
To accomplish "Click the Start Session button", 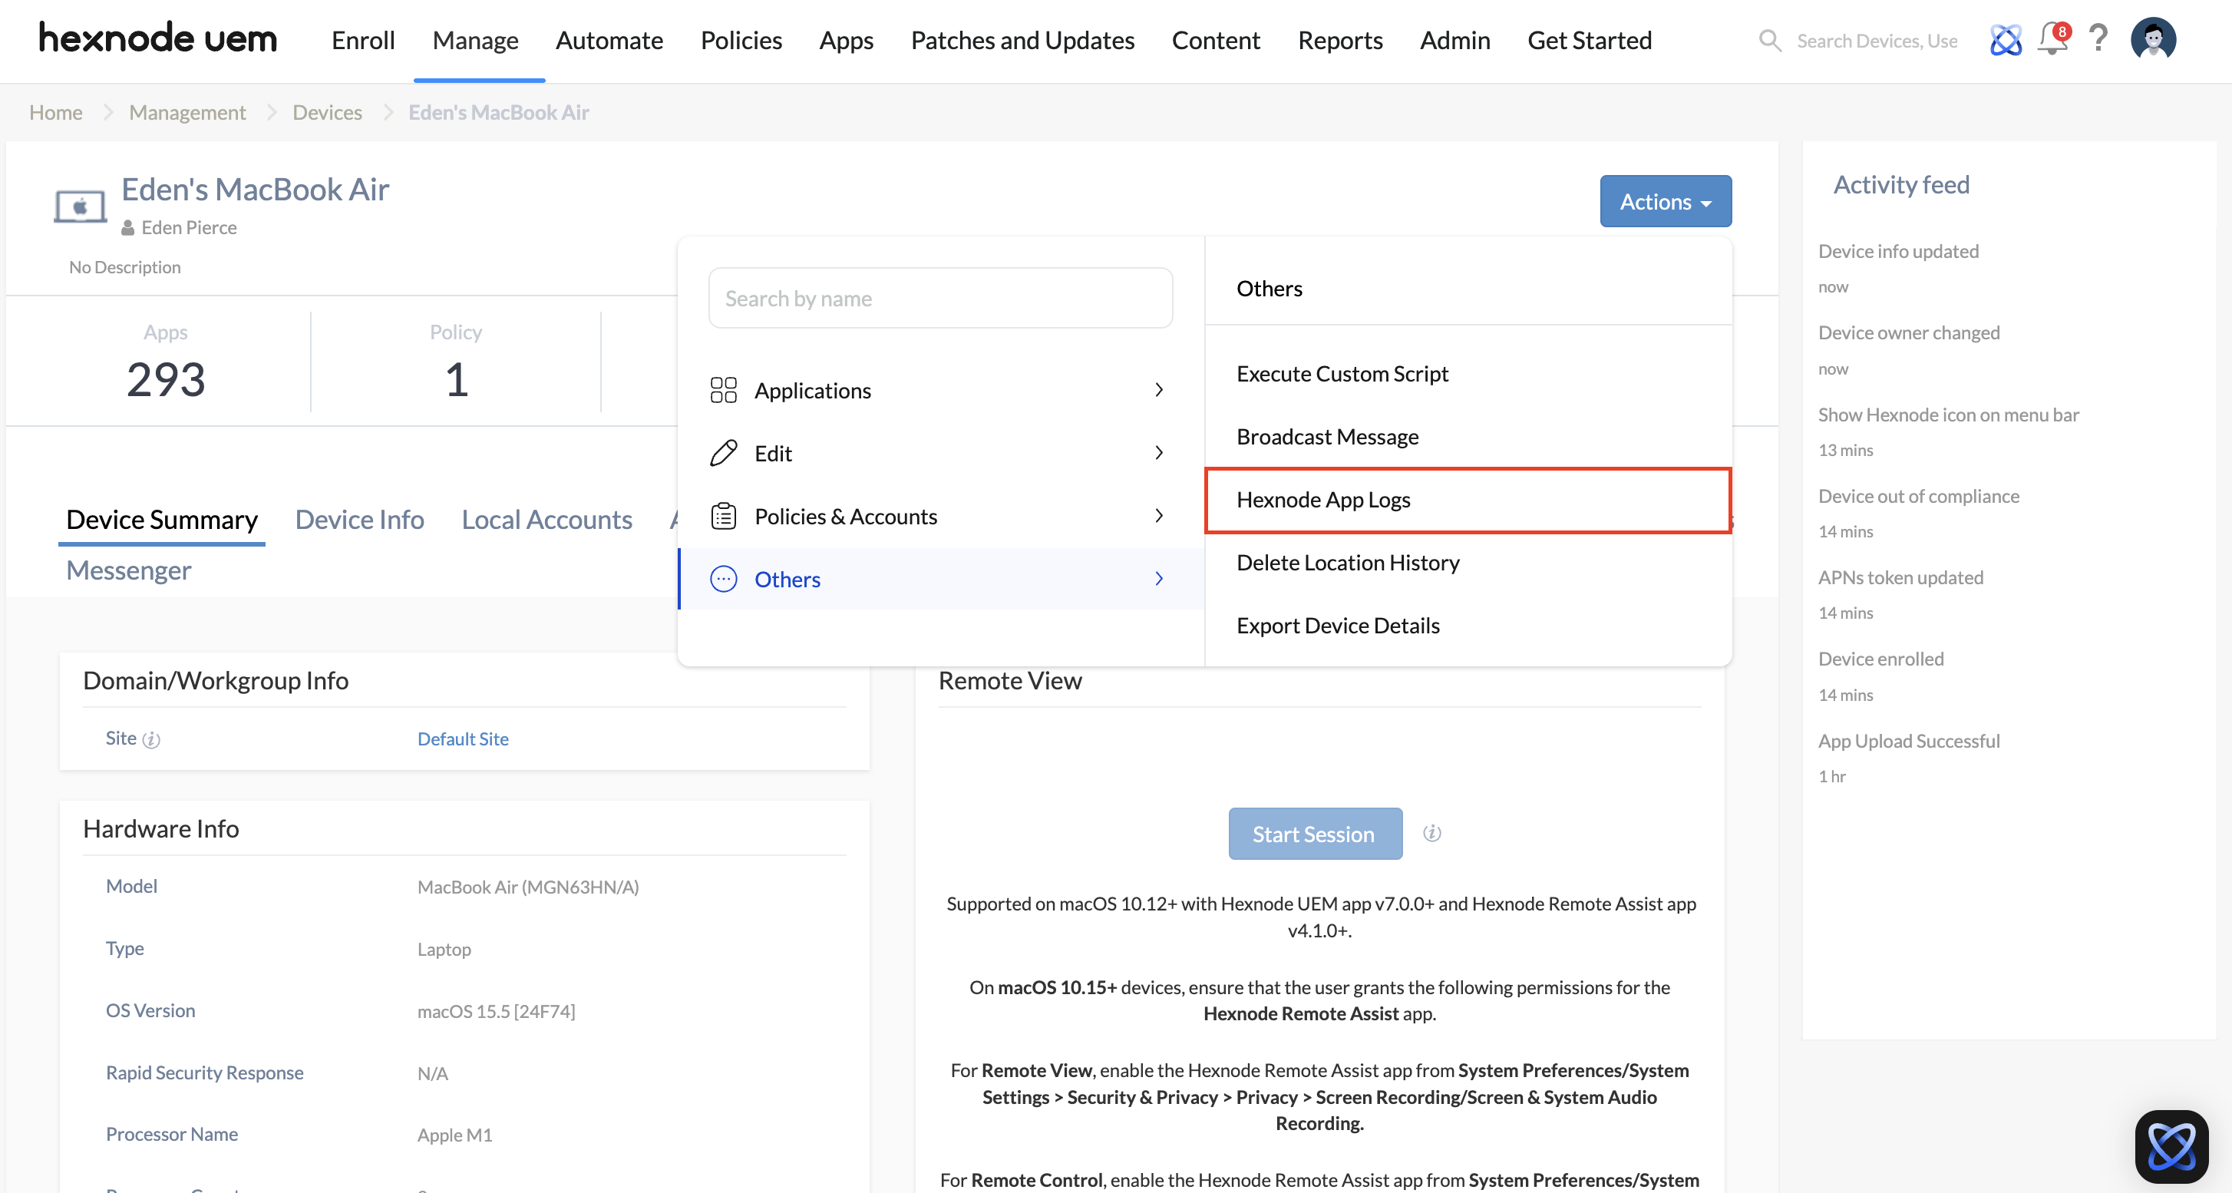I will (1316, 834).
